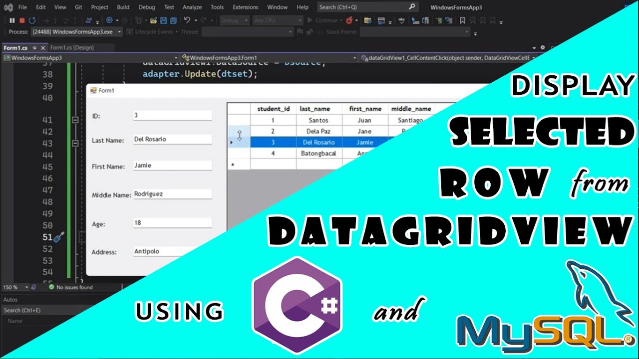Click the ID text field showing 3

(172, 115)
